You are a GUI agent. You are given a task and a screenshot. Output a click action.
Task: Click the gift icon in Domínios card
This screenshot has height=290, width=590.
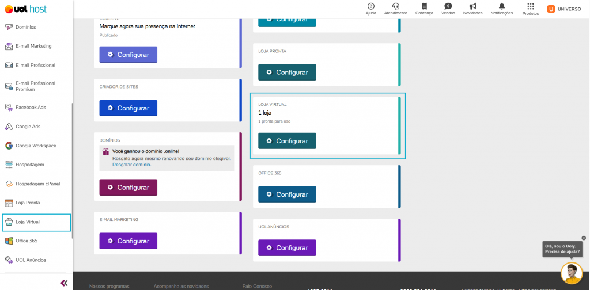[106, 152]
